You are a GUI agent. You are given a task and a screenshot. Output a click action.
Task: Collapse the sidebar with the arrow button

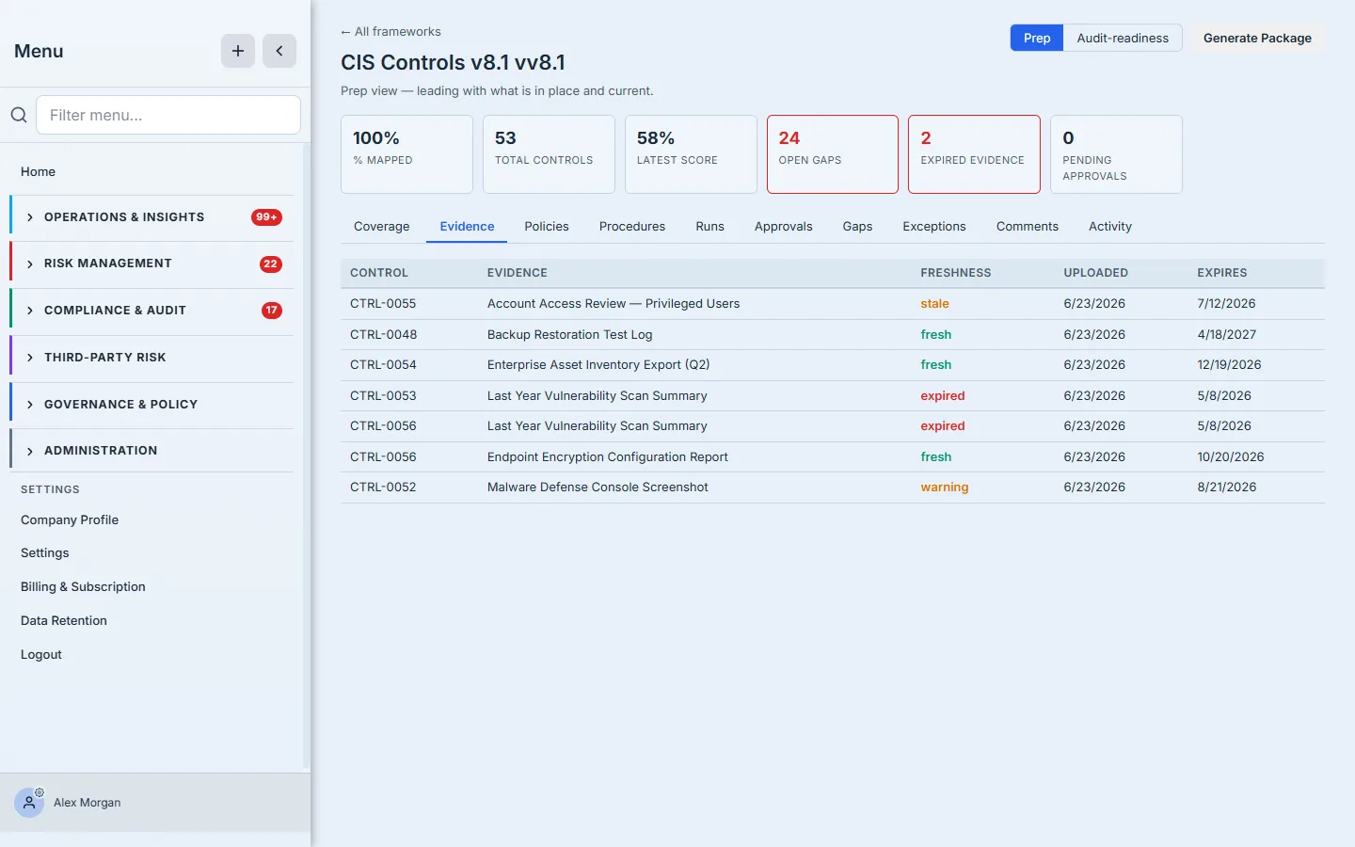point(279,51)
